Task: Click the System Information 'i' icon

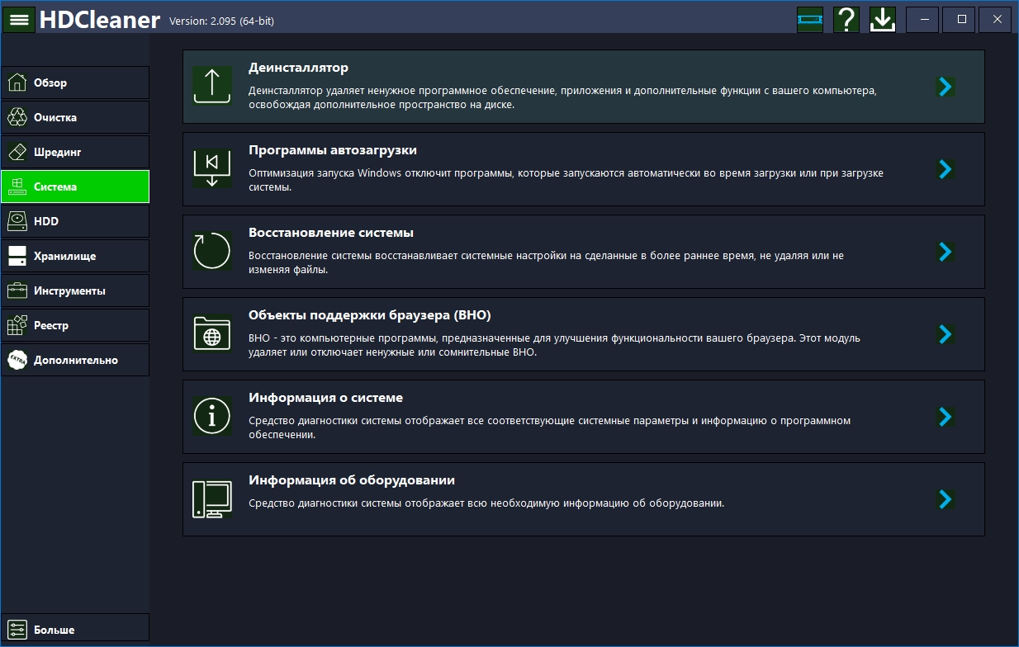Action: tap(212, 416)
